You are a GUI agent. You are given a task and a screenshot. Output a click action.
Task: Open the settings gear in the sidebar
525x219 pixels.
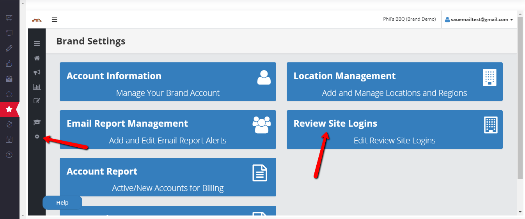pyautogui.click(x=37, y=137)
